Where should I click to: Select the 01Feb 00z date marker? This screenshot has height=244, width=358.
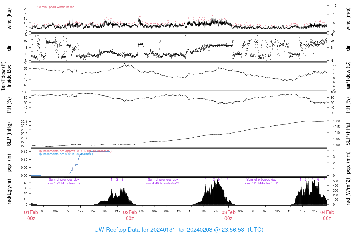click(x=31, y=215)
